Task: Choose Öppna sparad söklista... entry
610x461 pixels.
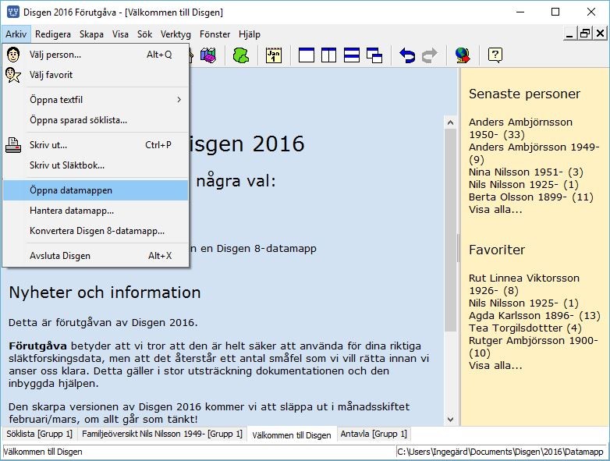Action: coord(96,120)
